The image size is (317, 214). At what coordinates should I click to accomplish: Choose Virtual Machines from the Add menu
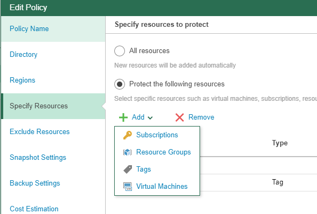click(x=157, y=186)
